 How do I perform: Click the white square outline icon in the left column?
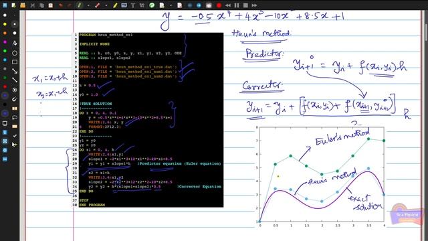pos(5,123)
